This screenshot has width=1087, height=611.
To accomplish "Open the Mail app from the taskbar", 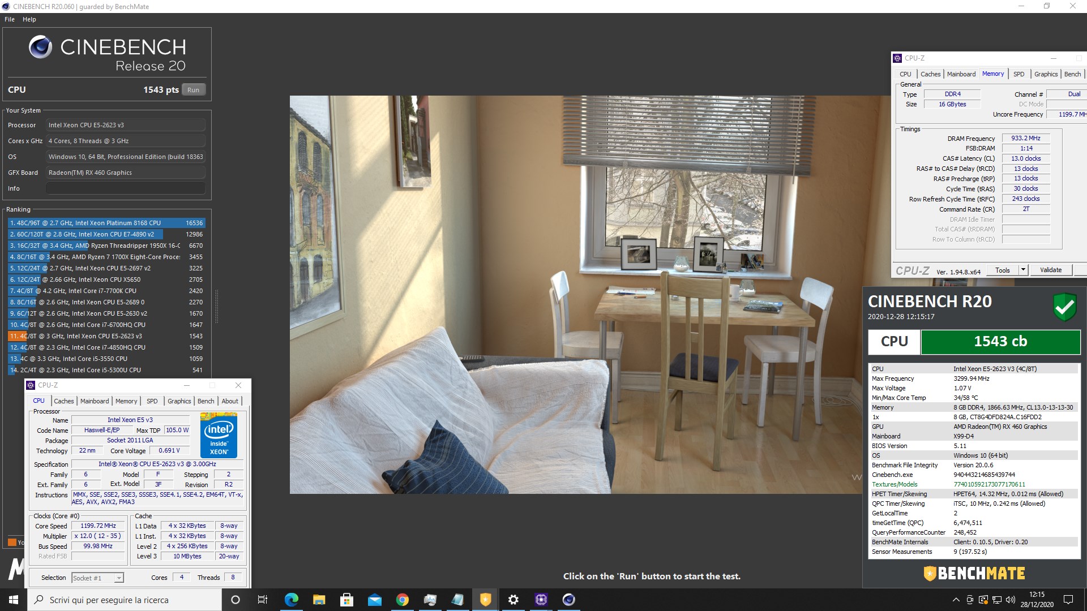I will 374,600.
